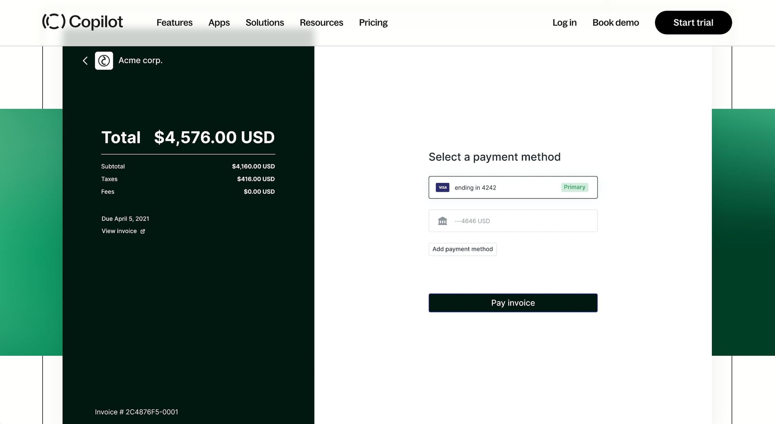Click the Book demo link
Image resolution: width=775 pixels, height=424 pixels.
click(x=615, y=22)
